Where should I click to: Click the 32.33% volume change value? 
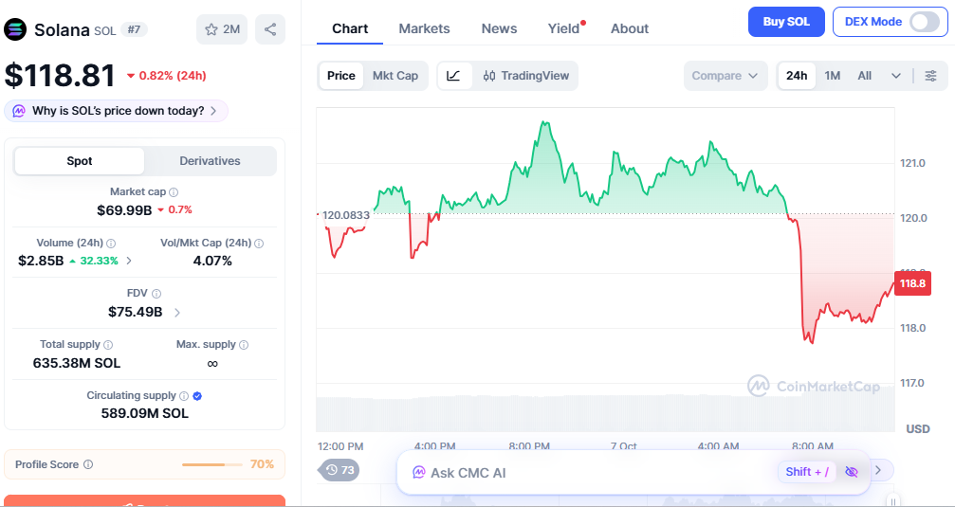98,262
